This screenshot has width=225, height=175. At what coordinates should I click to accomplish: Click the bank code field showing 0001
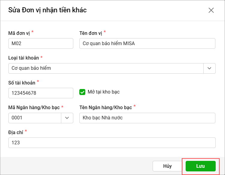pos(35,118)
